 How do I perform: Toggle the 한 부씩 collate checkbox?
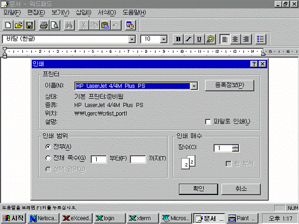[229, 164]
